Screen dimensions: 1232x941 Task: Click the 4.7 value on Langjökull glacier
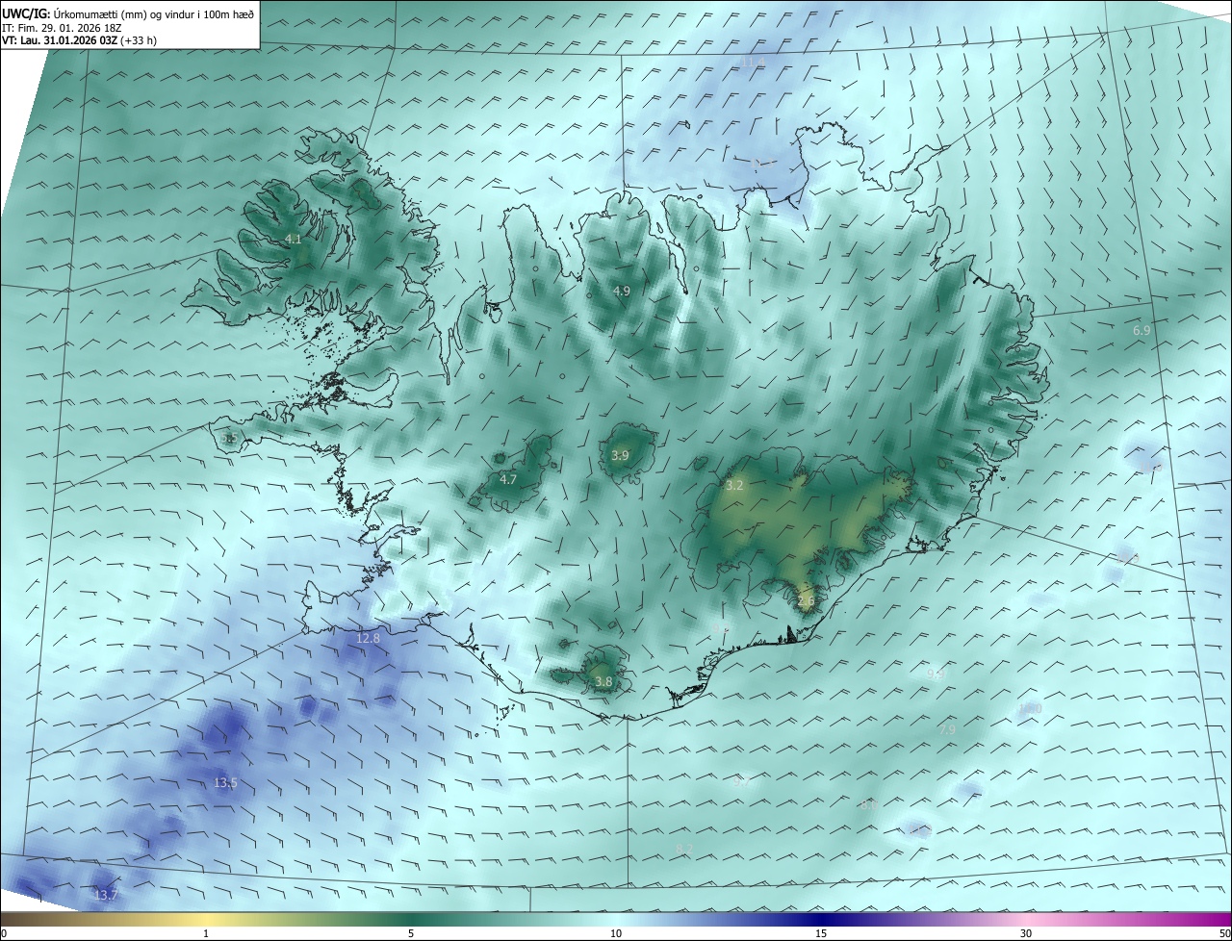pyautogui.click(x=508, y=479)
